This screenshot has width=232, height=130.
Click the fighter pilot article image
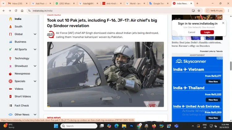(105, 74)
